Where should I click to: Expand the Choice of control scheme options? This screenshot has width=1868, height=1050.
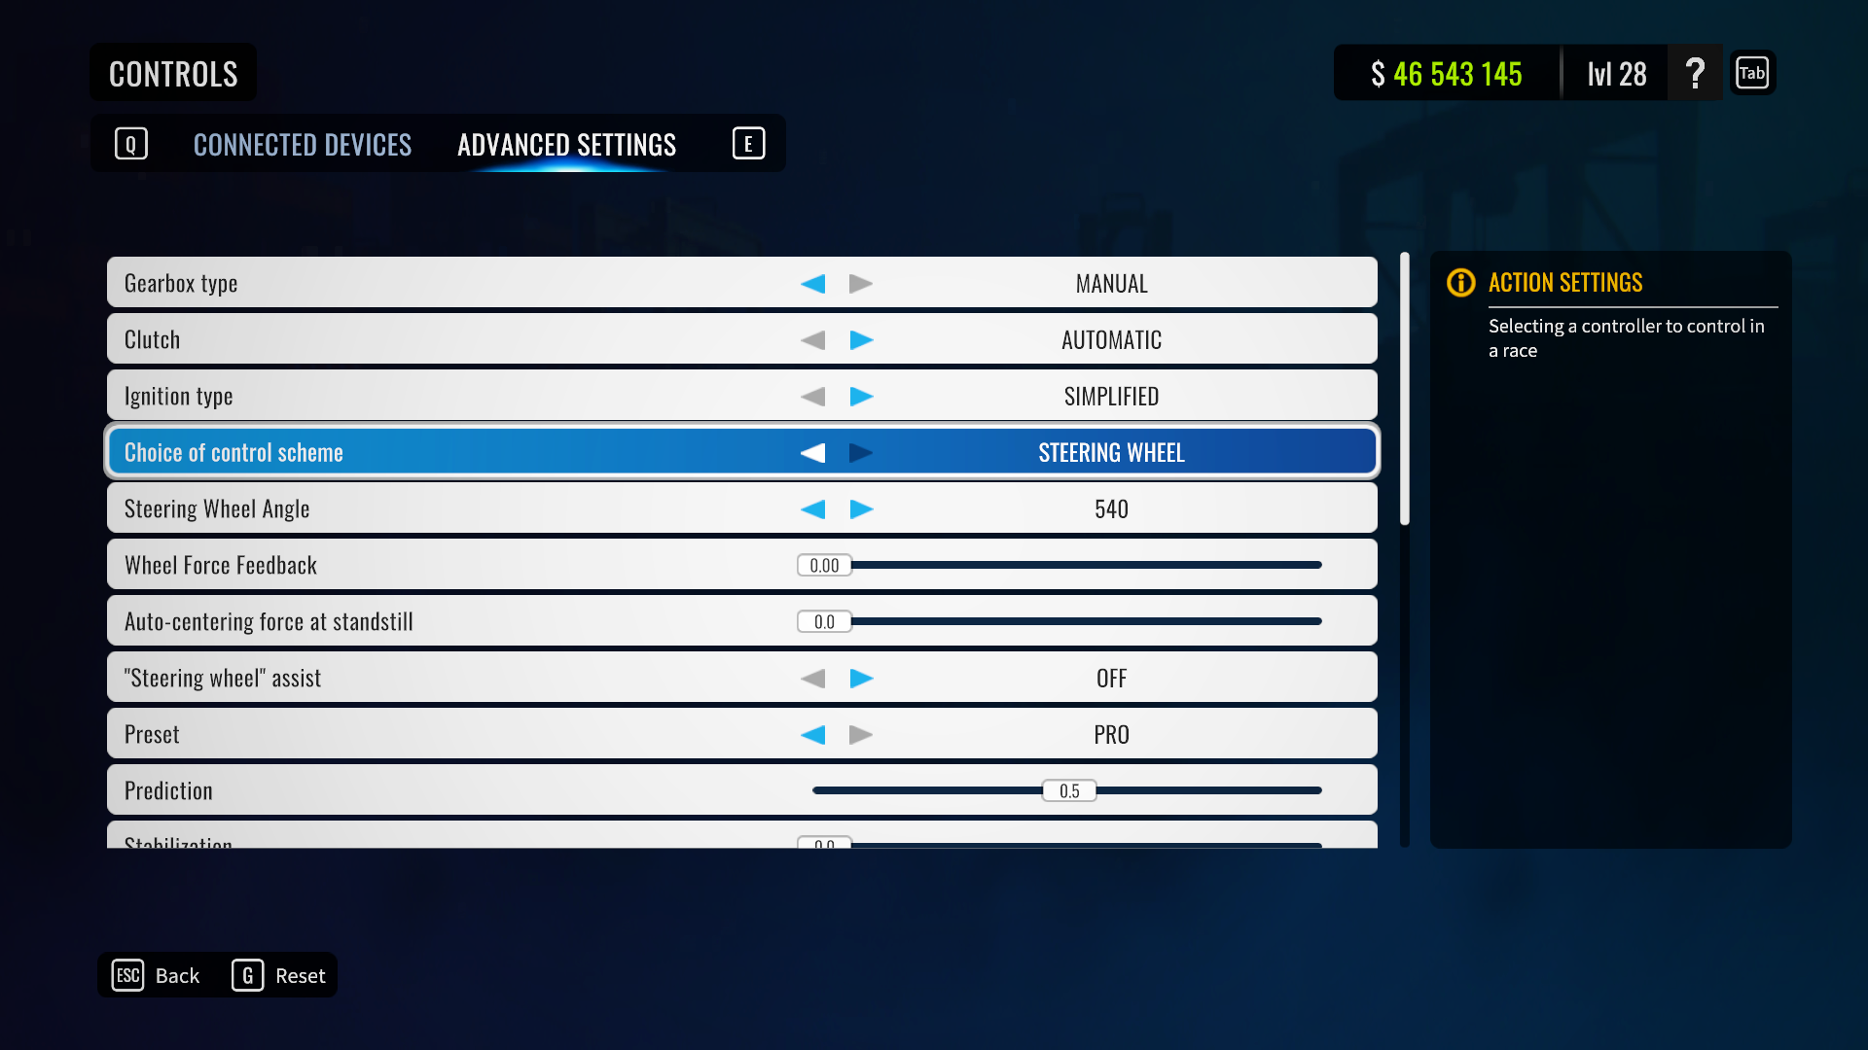point(861,451)
